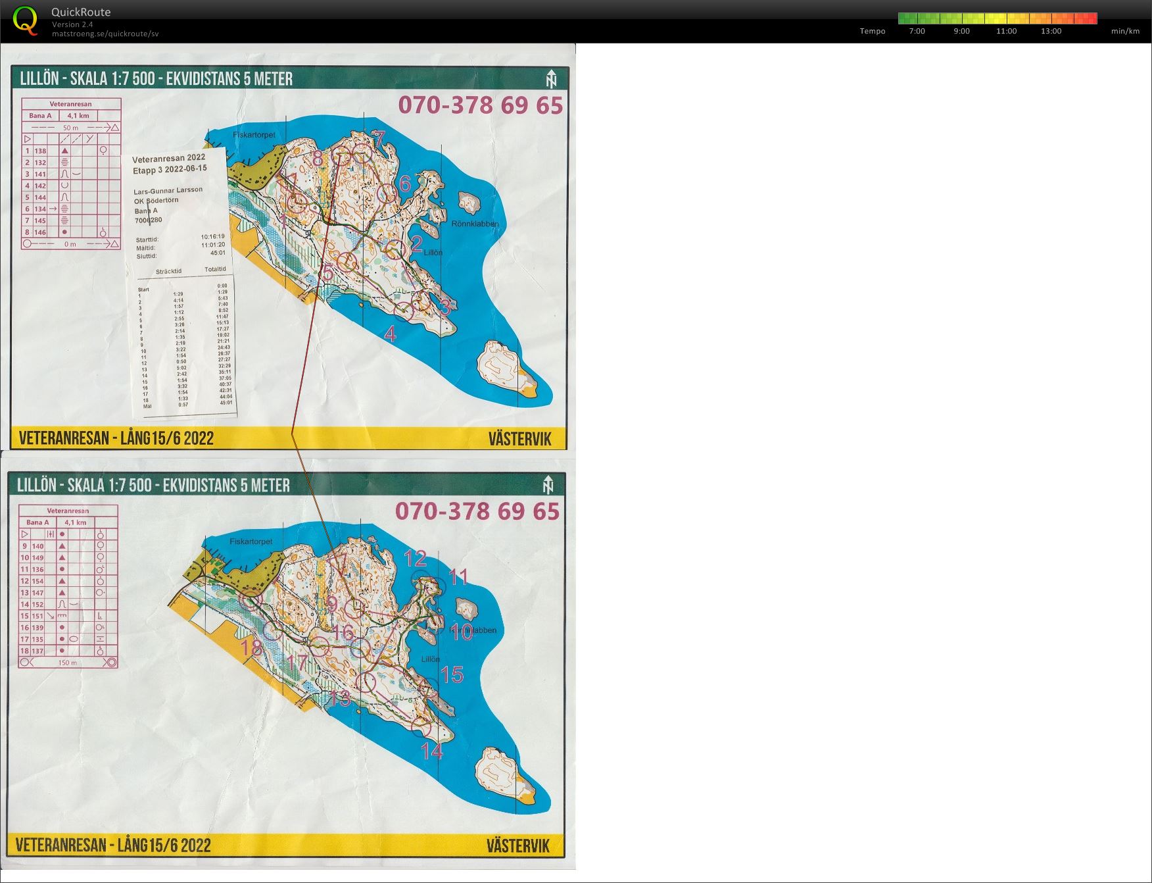This screenshot has width=1152, height=883.
Task: Click the 'Version 2.4' label
Action: click(x=72, y=24)
